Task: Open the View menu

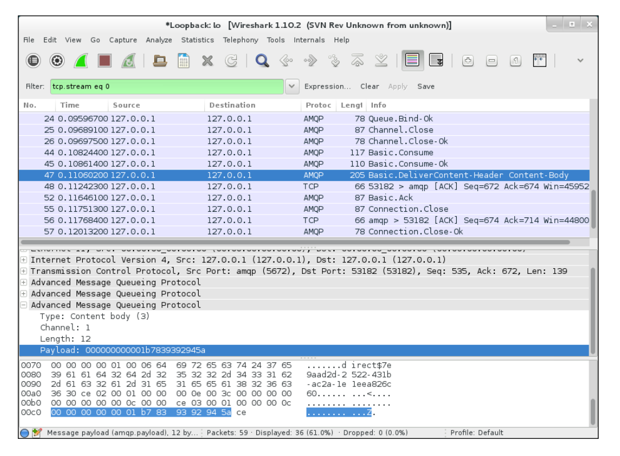Action: coord(73,40)
